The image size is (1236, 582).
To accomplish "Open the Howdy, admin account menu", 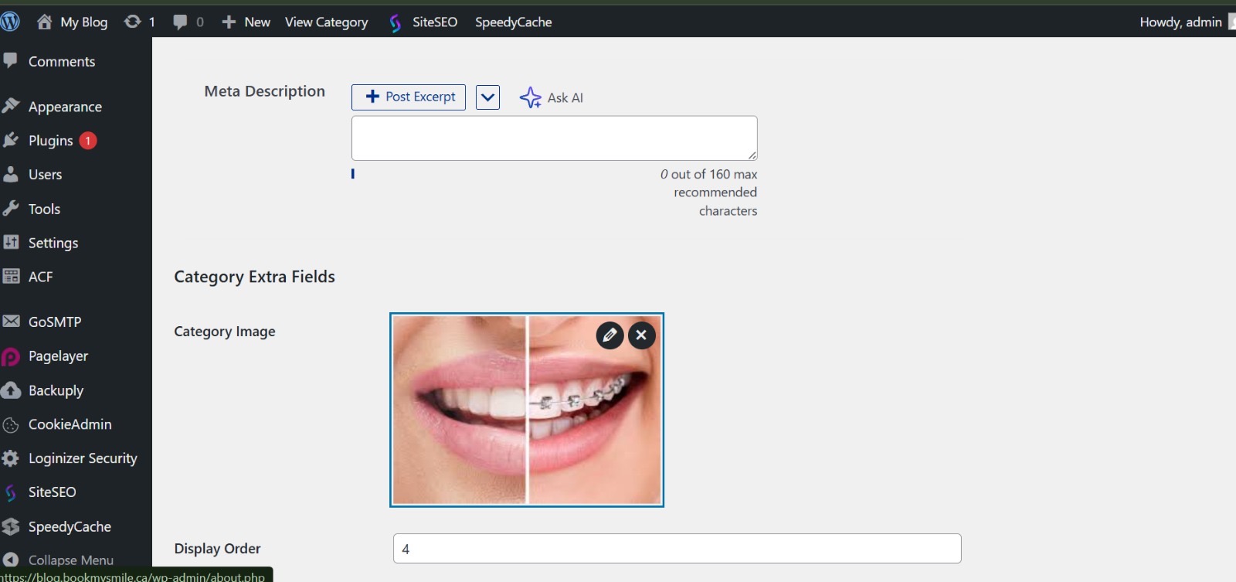I will point(1180,22).
